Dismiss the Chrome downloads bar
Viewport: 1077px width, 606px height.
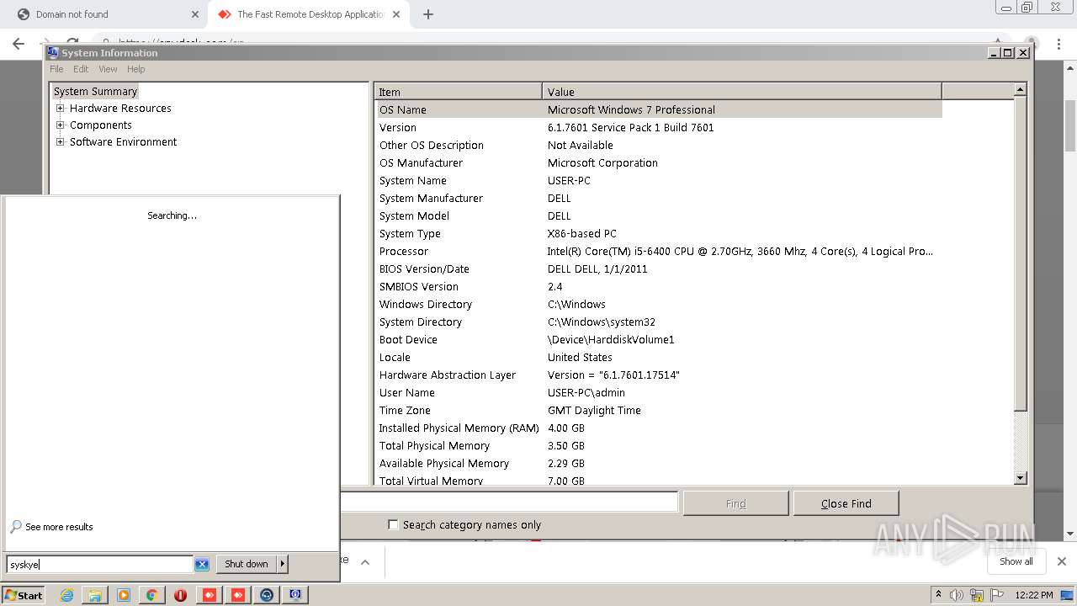pyautogui.click(x=1062, y=561)
